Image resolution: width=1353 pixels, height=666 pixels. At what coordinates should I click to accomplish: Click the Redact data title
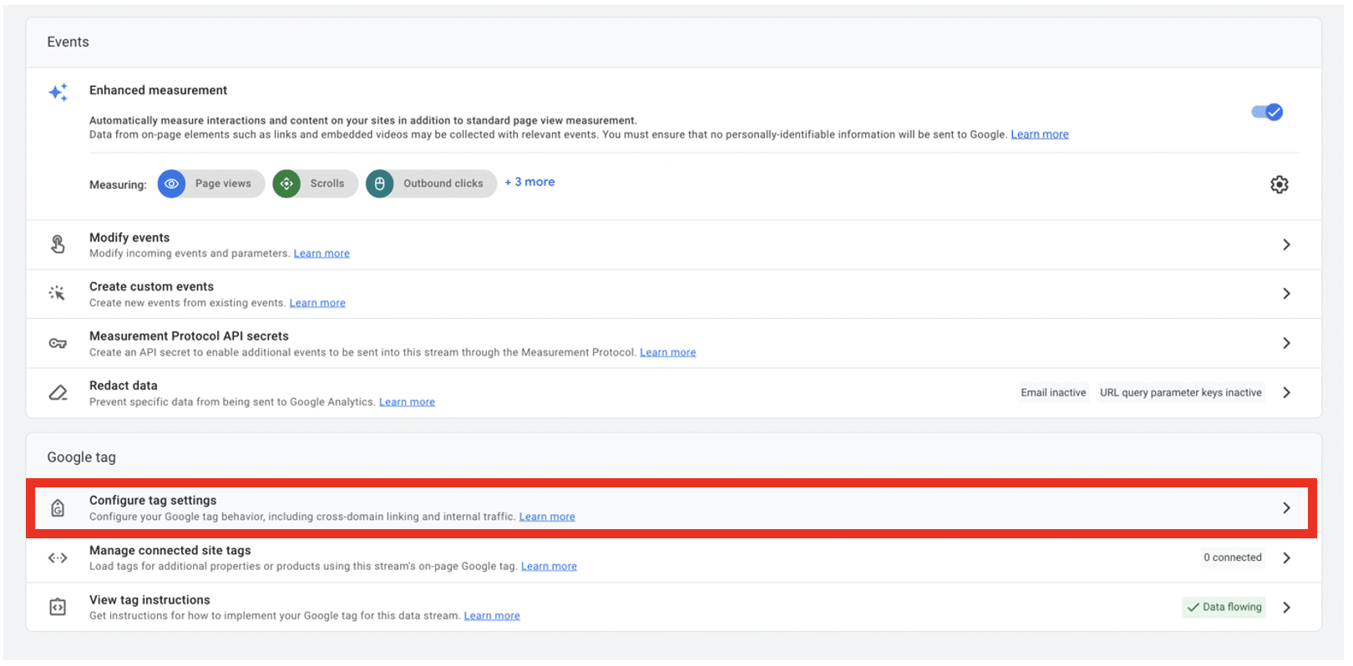[x=124, y=386]
